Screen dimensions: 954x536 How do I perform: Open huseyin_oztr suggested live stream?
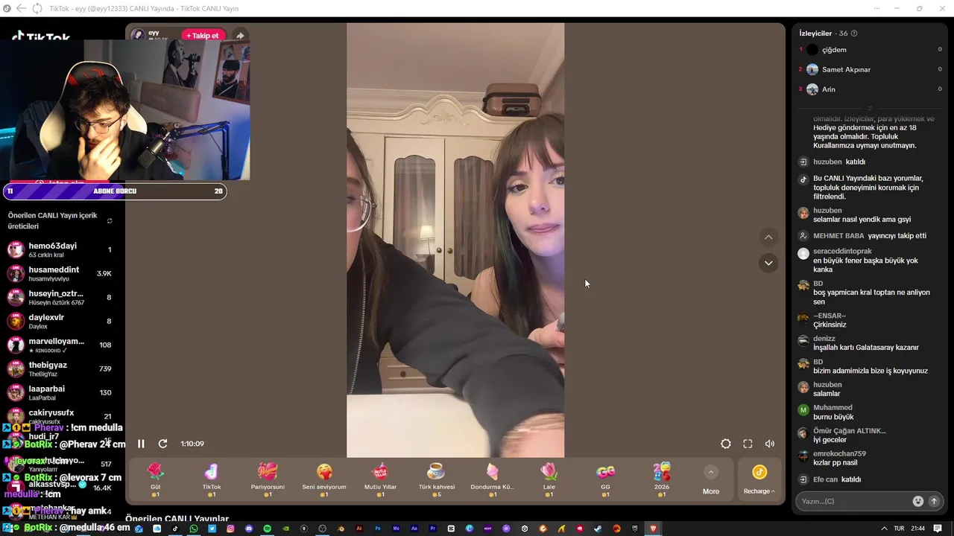tap(63, 297)
